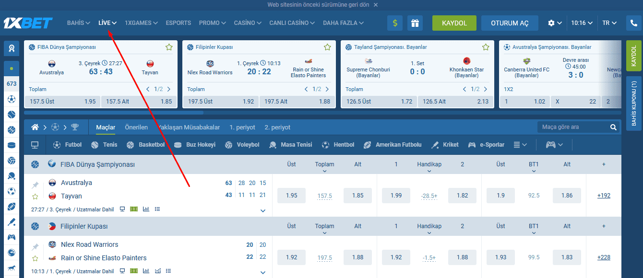This screenshot has width=643, height=278.
Task: Select 157.5 Üst odds 1.95 in card
Action: coord(62,102)
